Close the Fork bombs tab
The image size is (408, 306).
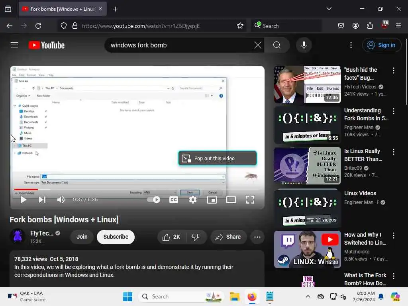[100, 9]
